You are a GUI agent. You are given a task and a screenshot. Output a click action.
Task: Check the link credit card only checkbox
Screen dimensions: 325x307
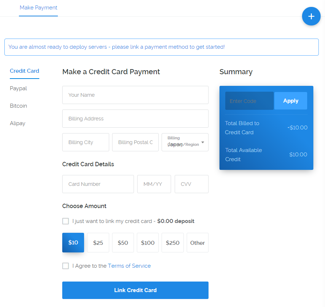(66, 221)
